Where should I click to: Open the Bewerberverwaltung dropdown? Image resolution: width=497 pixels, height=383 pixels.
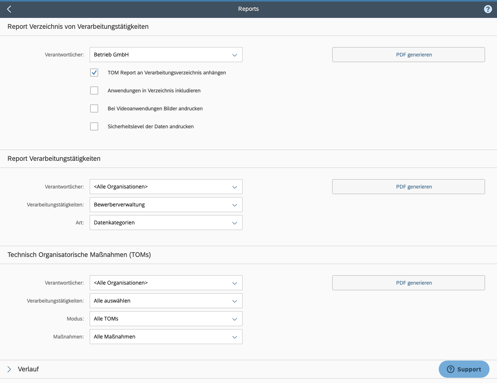tap(166, 205)
